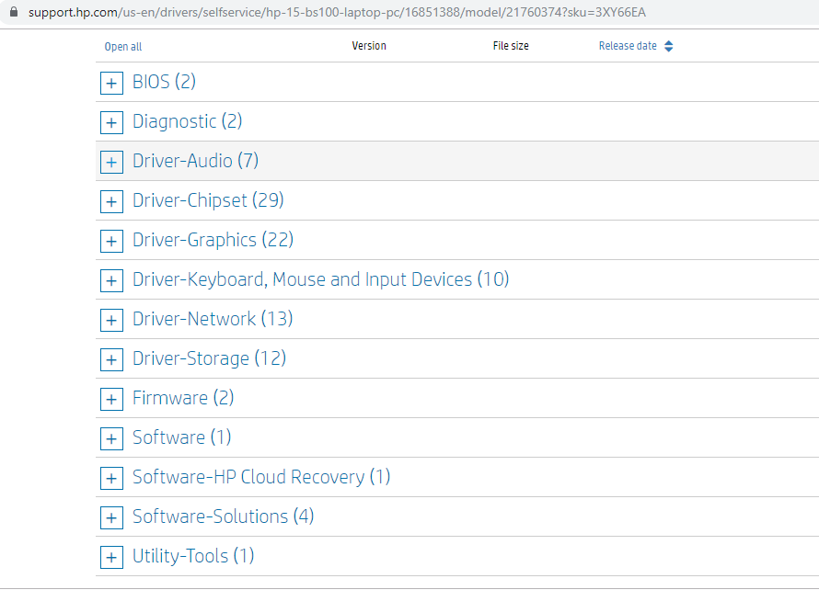Screen dimensions: 819x590
Task: Expand Software (1) plus icon
Action: coord(111,438)
